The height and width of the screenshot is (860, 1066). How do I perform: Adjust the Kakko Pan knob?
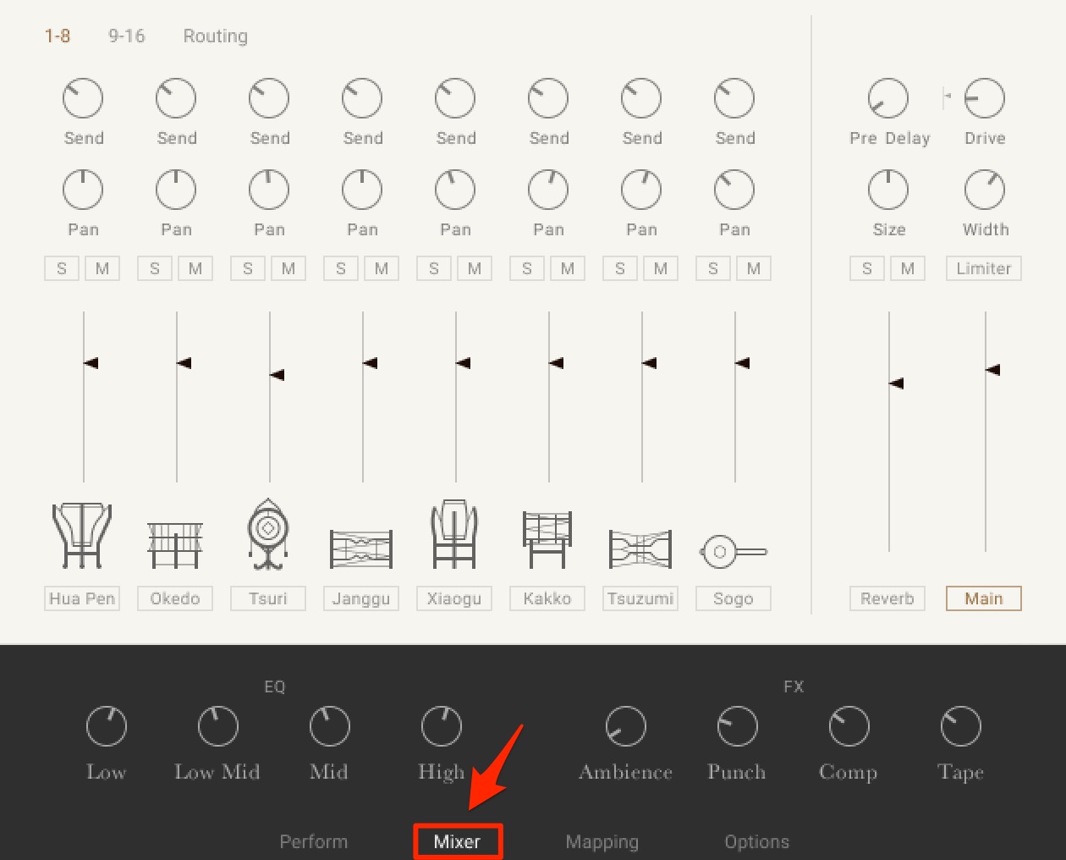(548, 190)
